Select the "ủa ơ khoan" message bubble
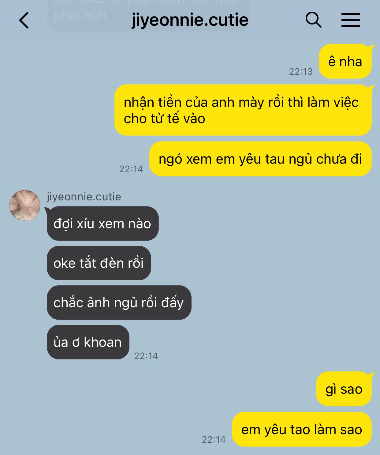This screenshot has height=455, width=380. pyautogui.click(x=88, y=342)
